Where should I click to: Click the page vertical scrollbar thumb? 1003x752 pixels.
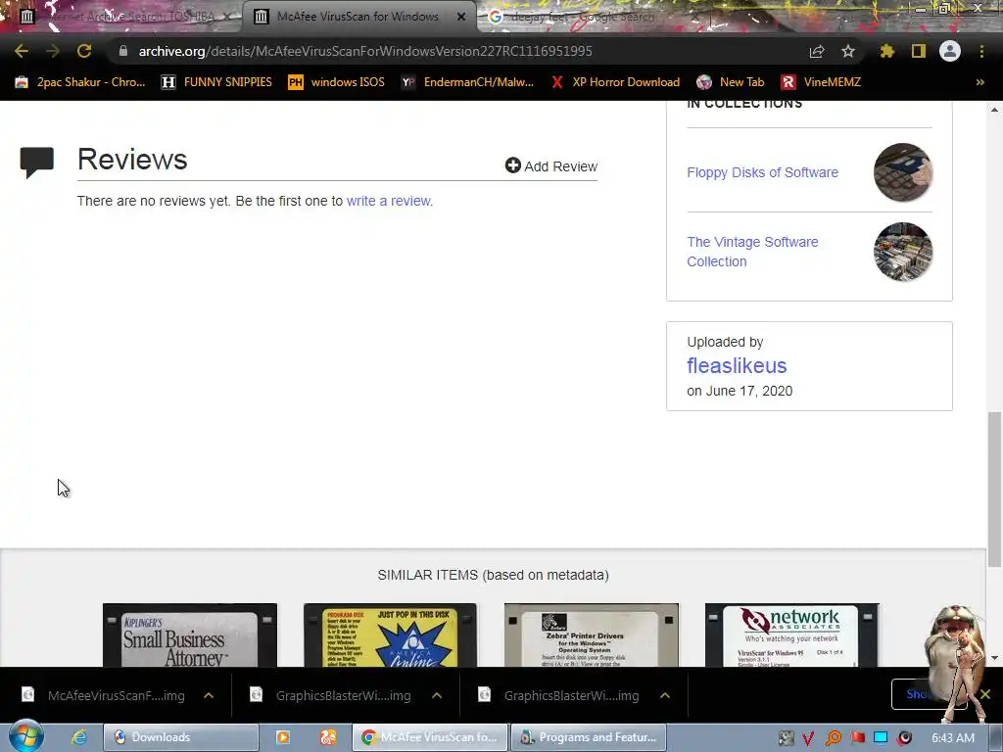(x=994, y=490)
